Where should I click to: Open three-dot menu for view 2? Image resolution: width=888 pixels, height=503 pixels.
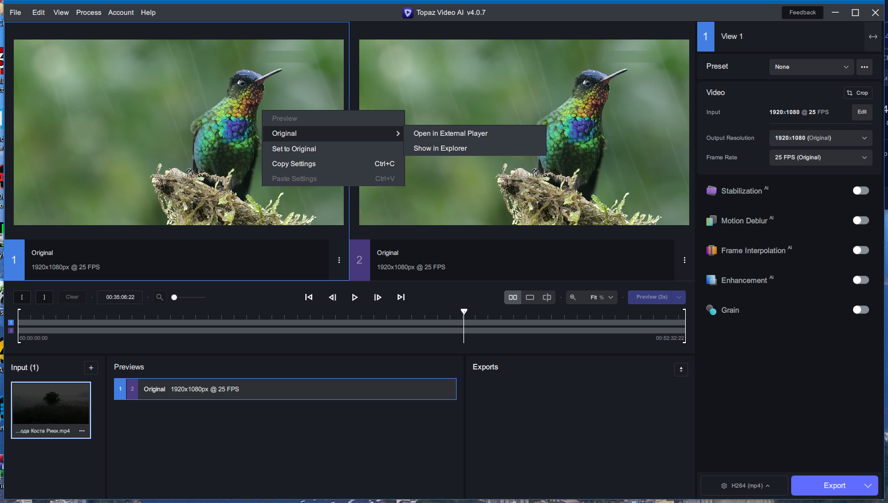[685, 260]
